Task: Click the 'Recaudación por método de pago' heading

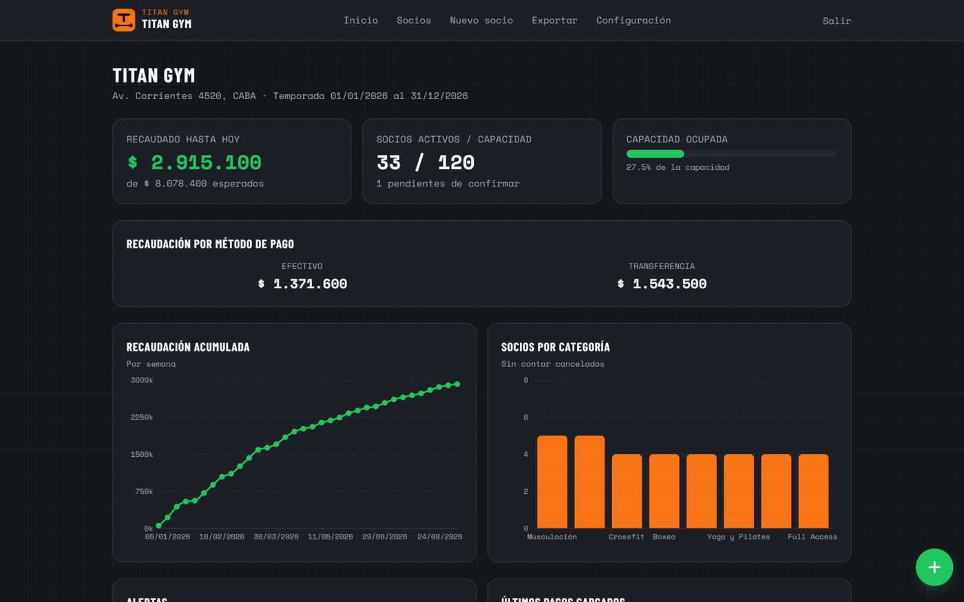Action: coord(210,244)
